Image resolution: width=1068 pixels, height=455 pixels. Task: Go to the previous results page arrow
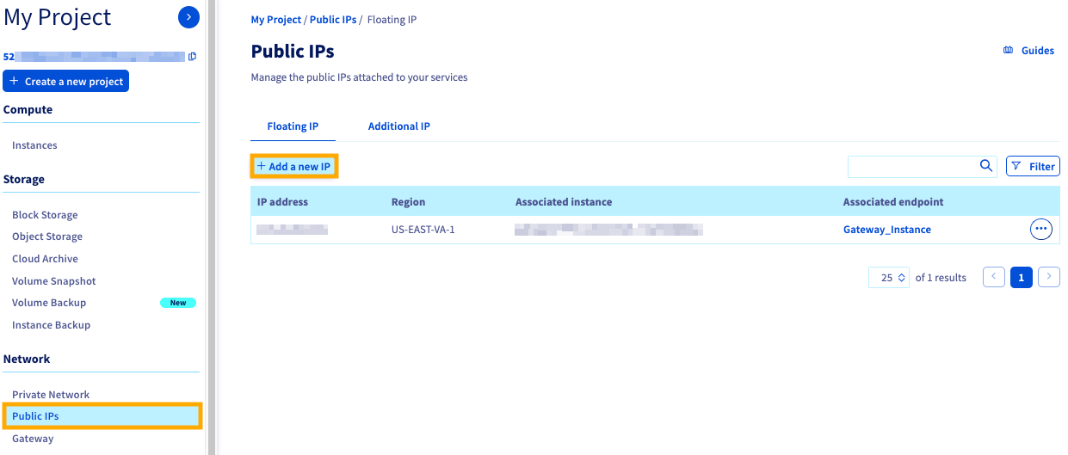pos(994,277)
